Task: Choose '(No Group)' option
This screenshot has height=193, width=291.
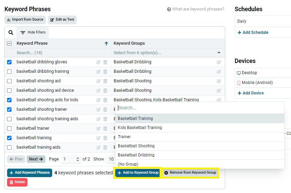Action: click(200, 164)
